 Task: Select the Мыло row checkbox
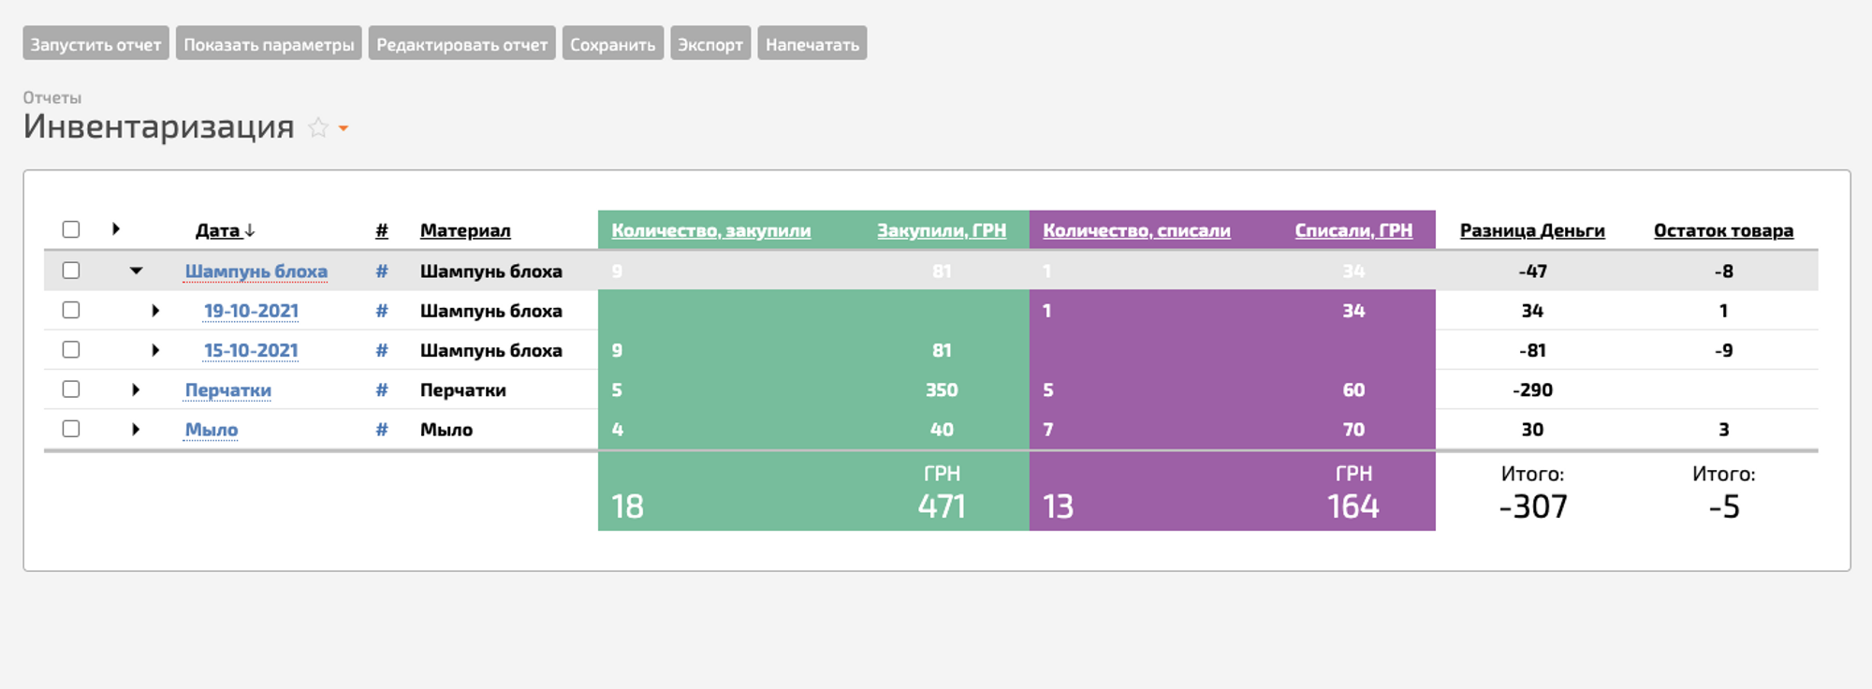coord(71,429)
